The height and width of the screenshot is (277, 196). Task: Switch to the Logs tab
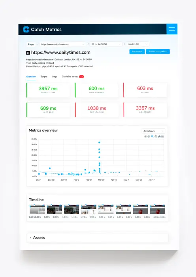point(55,77)
